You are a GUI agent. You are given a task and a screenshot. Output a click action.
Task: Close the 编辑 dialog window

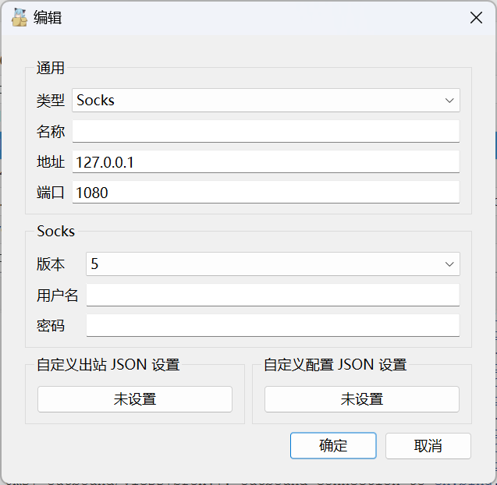tap(475, 18)
